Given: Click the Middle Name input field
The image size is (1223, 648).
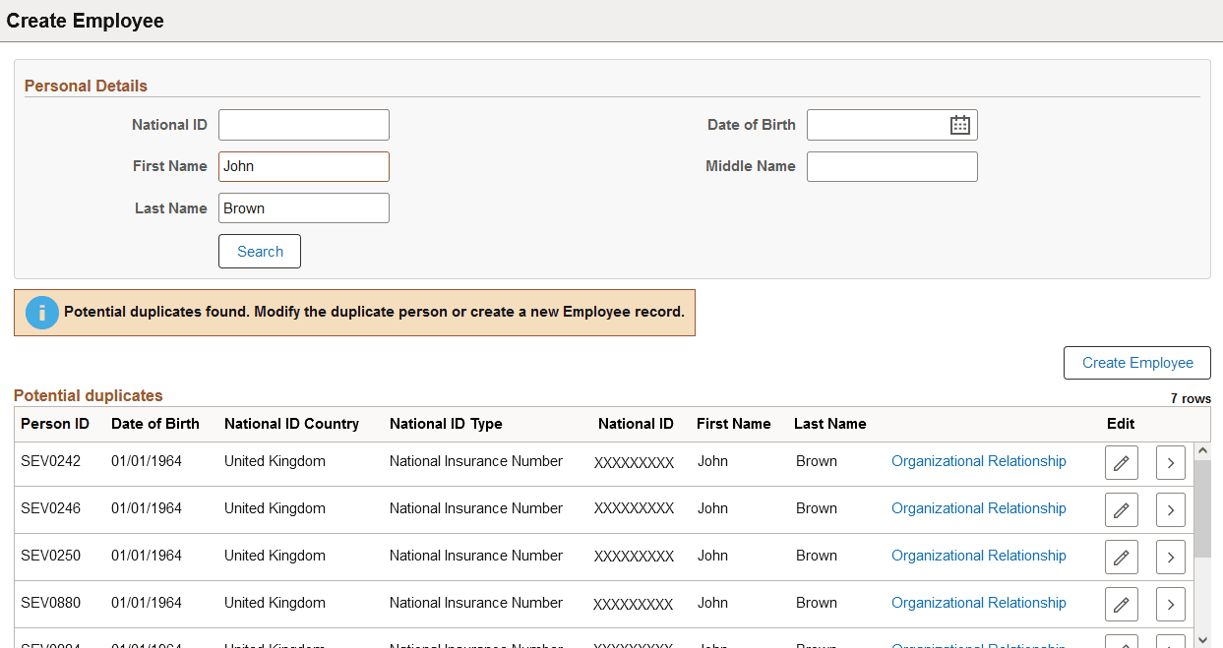Looking at the screenshot, I should click(891, 166).
